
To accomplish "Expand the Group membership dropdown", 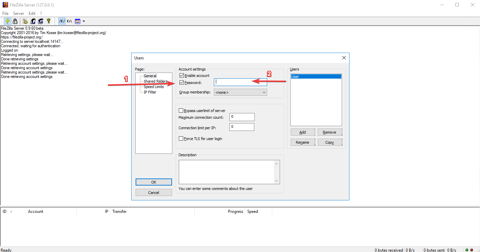I will pyautogui.click(x=240, y=92).
